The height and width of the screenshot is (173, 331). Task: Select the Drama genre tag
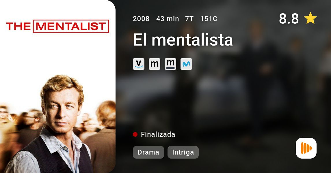pos(148,152)
